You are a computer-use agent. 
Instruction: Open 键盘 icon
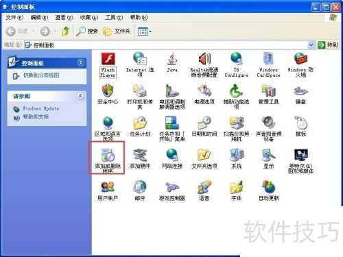[x=300, y=90]
